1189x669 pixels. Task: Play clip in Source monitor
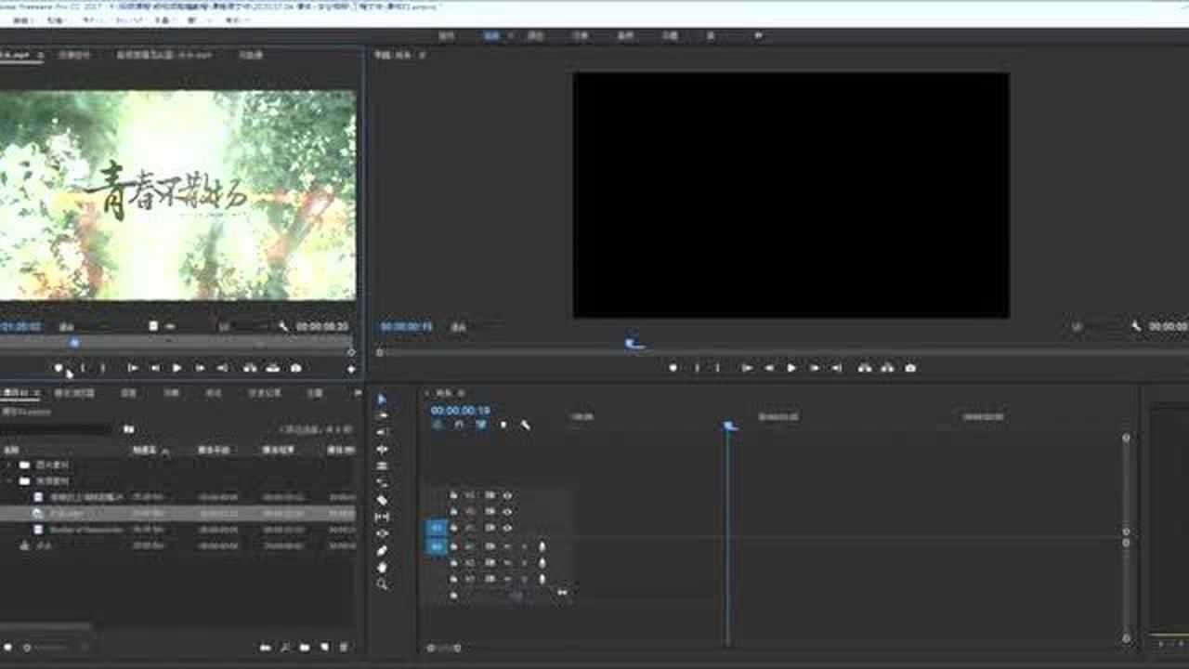pyautogui.click(x=176, y=368)
